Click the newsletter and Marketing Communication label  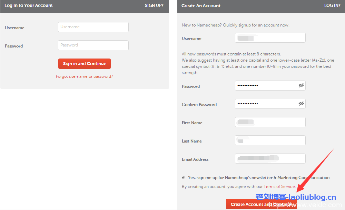(x=259, y=178)
